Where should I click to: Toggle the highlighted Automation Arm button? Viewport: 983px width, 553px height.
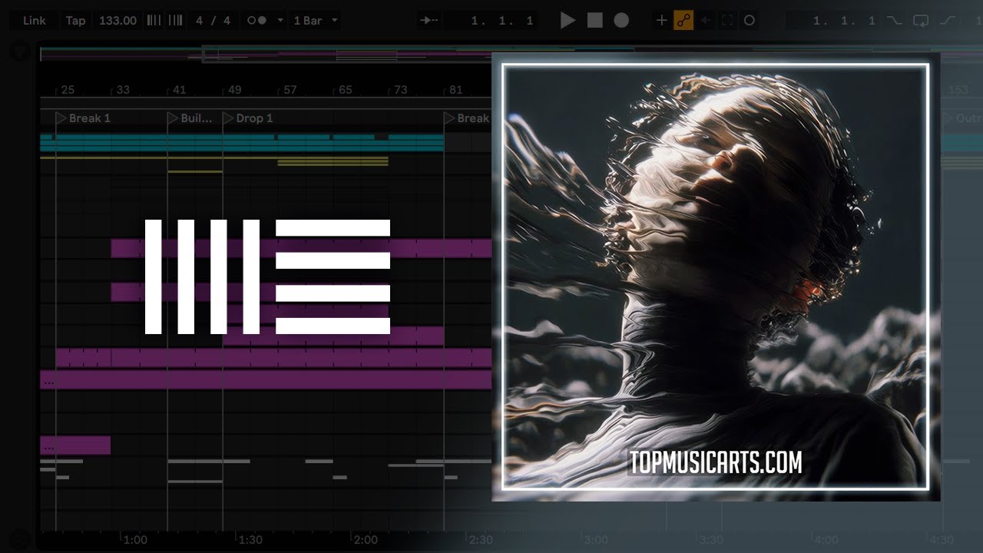point(683,21)
